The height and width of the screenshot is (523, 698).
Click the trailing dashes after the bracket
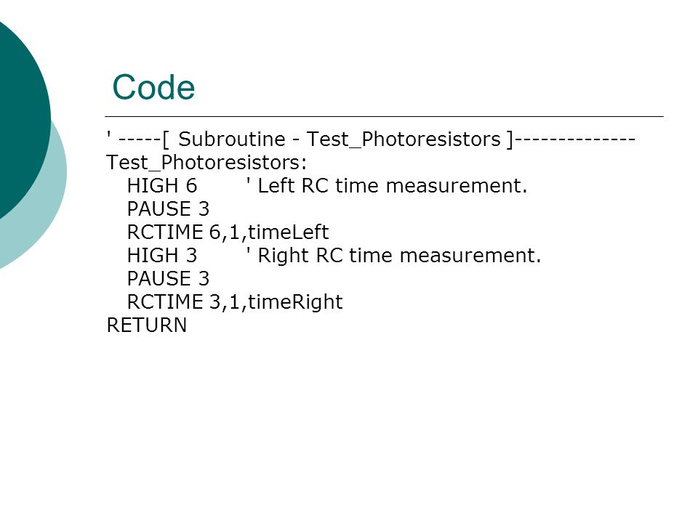point(577,139)
